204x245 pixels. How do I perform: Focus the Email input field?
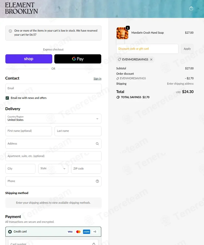tap(53, 88)
